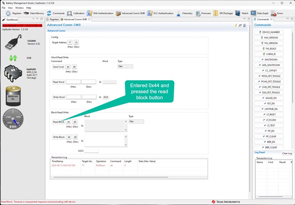Click the Read Word hex input field

(x=73, y=82)
